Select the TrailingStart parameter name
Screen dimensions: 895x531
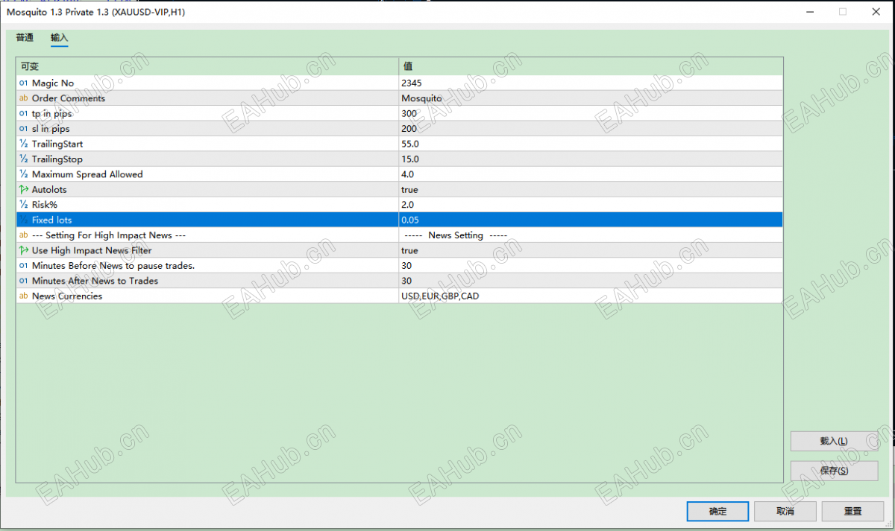coord(57,144)
